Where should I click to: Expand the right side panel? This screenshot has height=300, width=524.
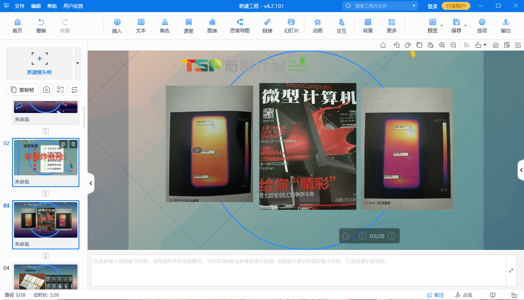click(x=521, y=170)
